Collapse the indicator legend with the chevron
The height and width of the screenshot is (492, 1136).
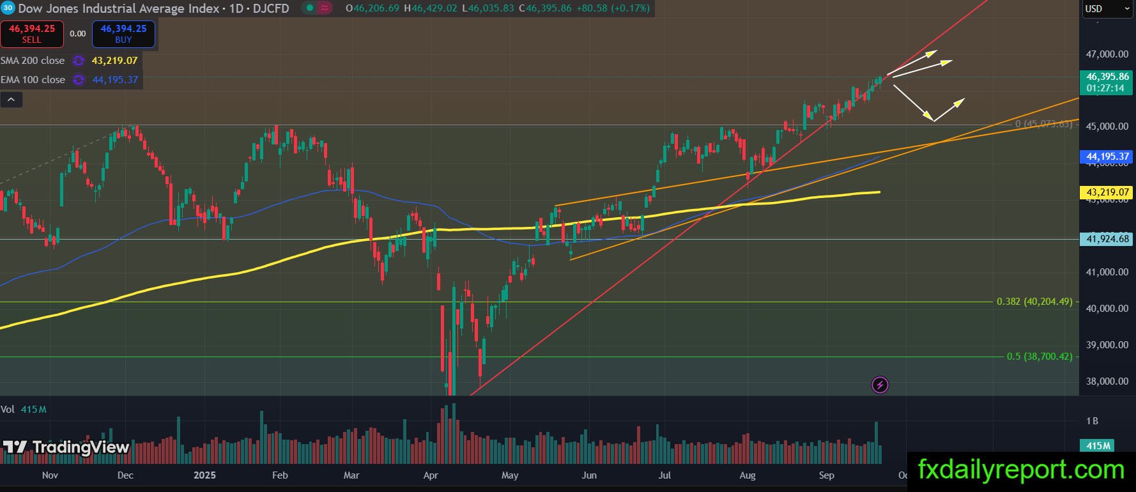[x=12, y=100]
